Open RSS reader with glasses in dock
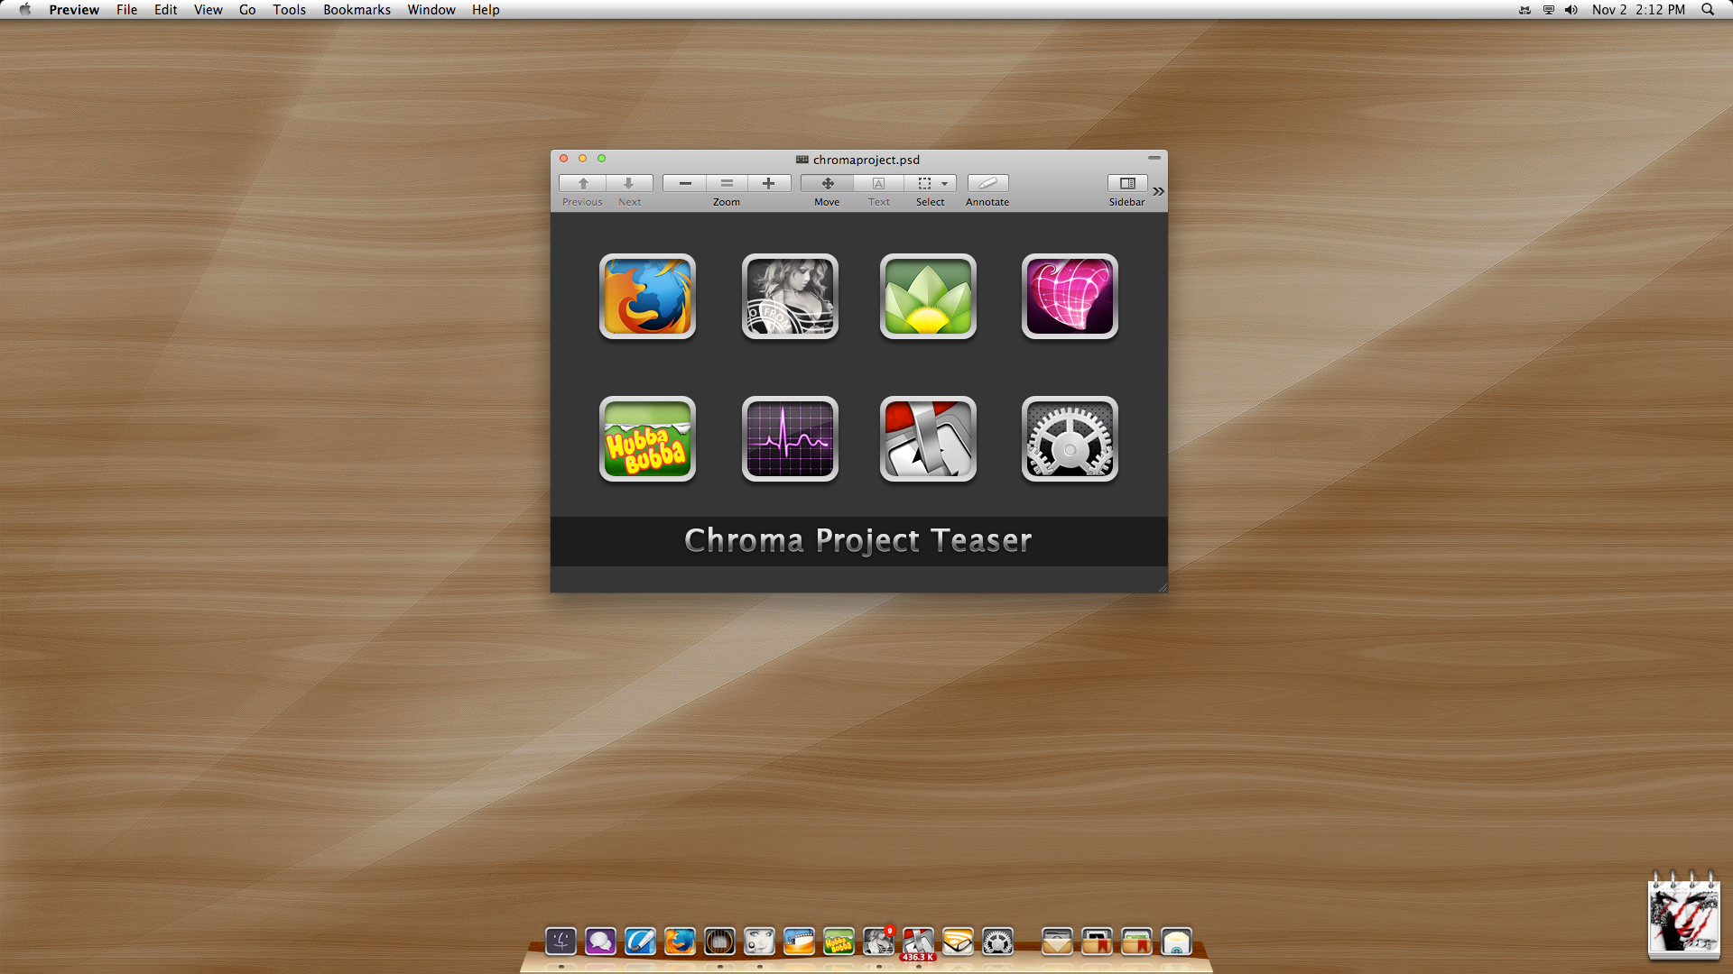The height and width of the screenshot is (974, 1733). pyautogui.click(x=958, y=942)
